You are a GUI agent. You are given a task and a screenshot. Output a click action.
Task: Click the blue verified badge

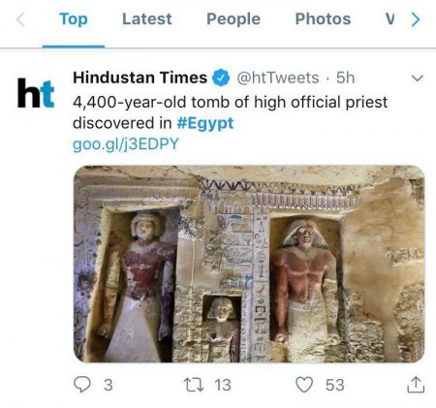coord(221,78)
